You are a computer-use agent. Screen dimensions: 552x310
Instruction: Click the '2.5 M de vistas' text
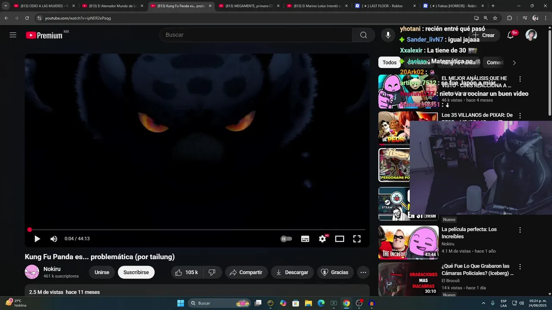click(46, 292)
